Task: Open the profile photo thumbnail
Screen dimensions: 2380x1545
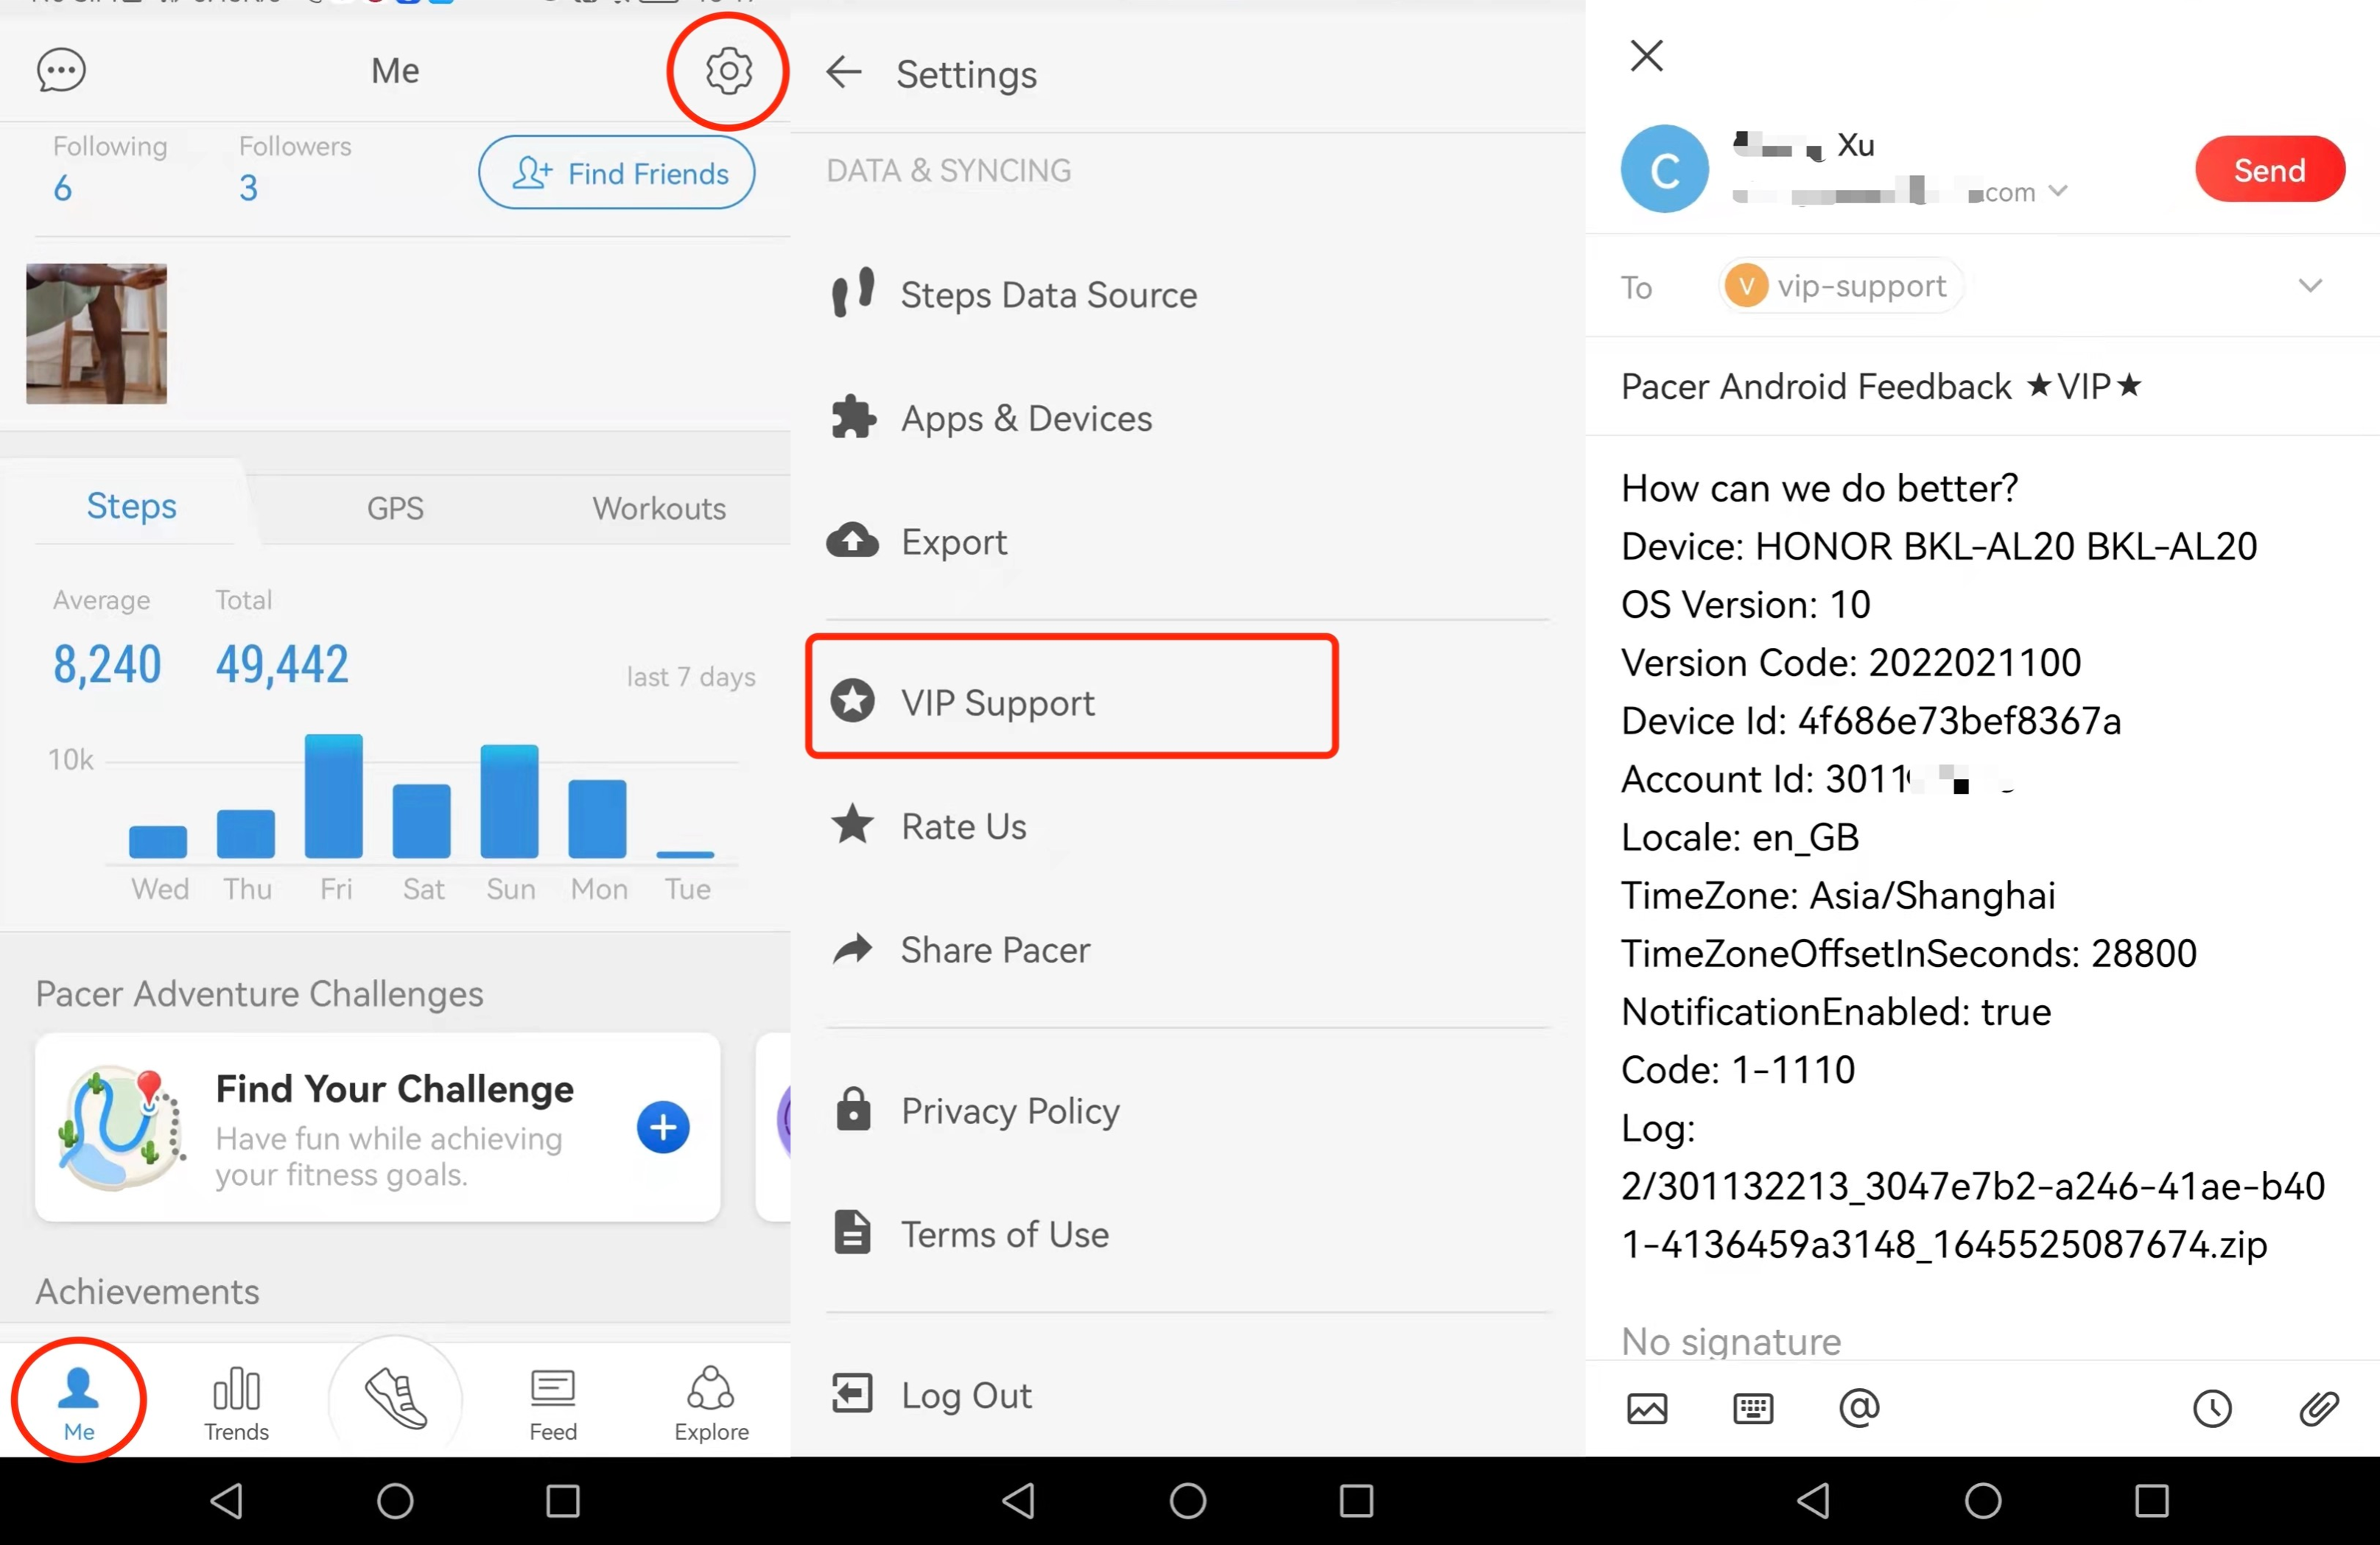Action: (x=96, y=334)
